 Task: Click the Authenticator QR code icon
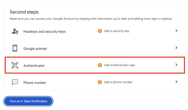(x=15, y=65)
